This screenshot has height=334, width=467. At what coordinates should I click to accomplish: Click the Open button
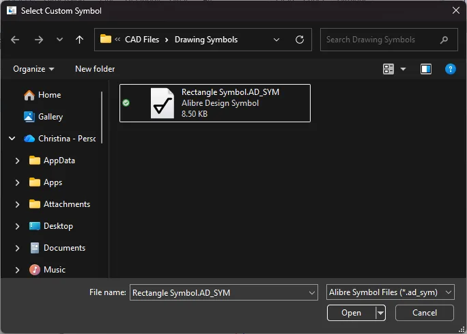[352, 313]
